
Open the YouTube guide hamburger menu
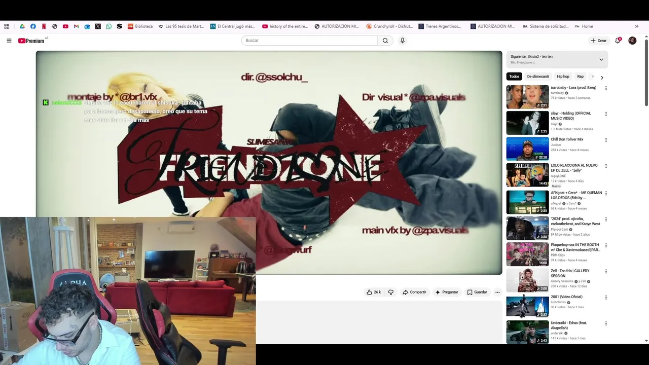click(x=9, y=41)
